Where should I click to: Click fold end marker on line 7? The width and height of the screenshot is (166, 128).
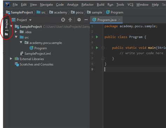click(x=103, y=58)
